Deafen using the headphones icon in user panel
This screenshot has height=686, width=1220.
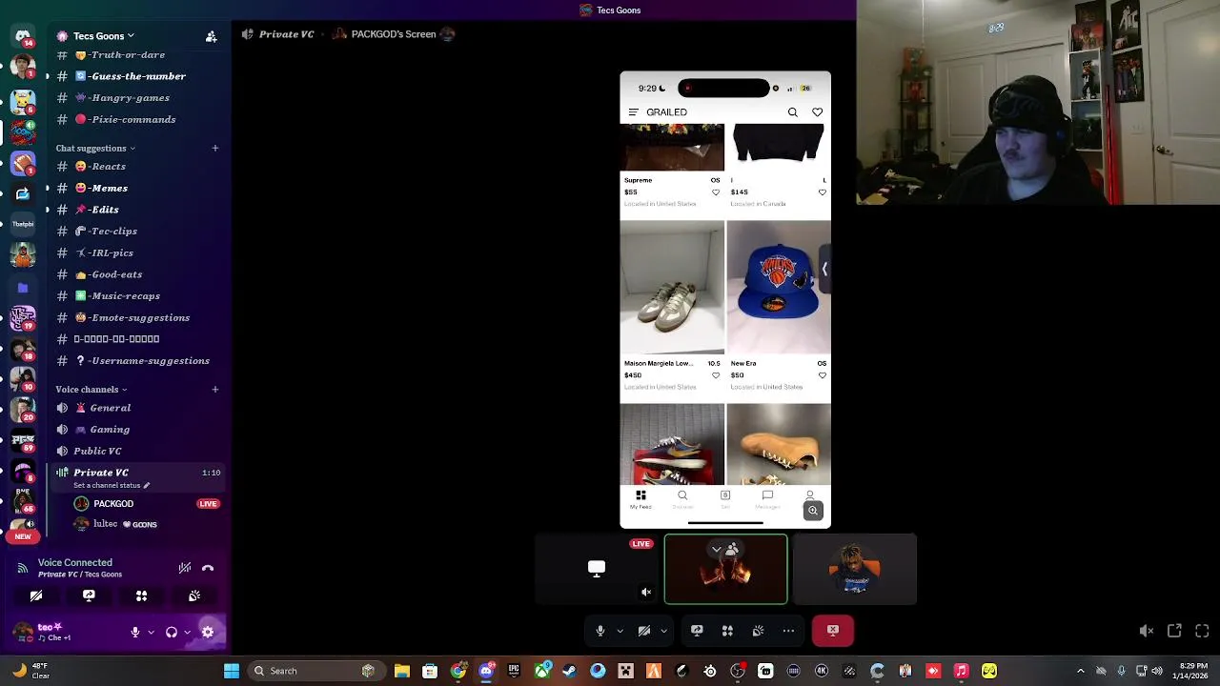pyautogui.click(x=172, y=632)
